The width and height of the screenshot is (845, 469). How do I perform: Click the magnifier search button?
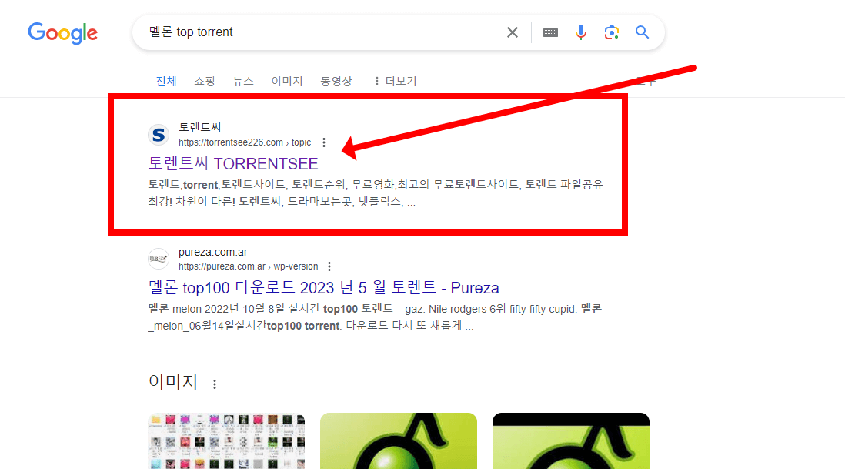coord(642,32)
